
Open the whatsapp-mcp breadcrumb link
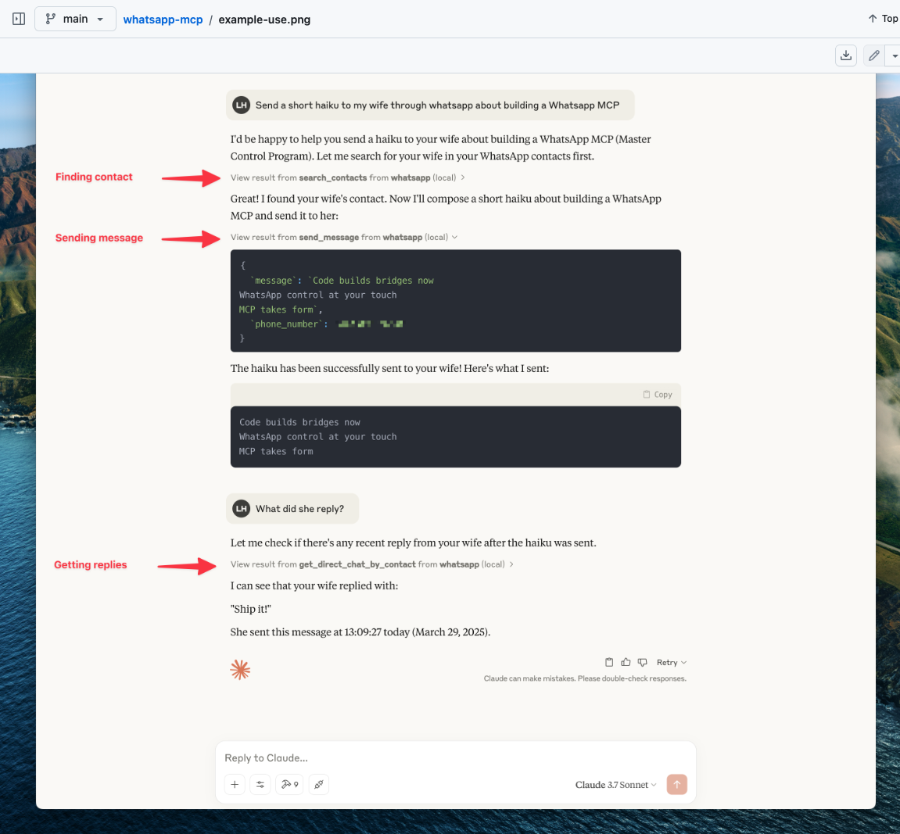(163, 20)
